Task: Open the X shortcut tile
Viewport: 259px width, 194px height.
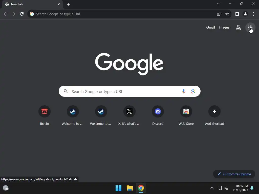Action: coord(129,115)
